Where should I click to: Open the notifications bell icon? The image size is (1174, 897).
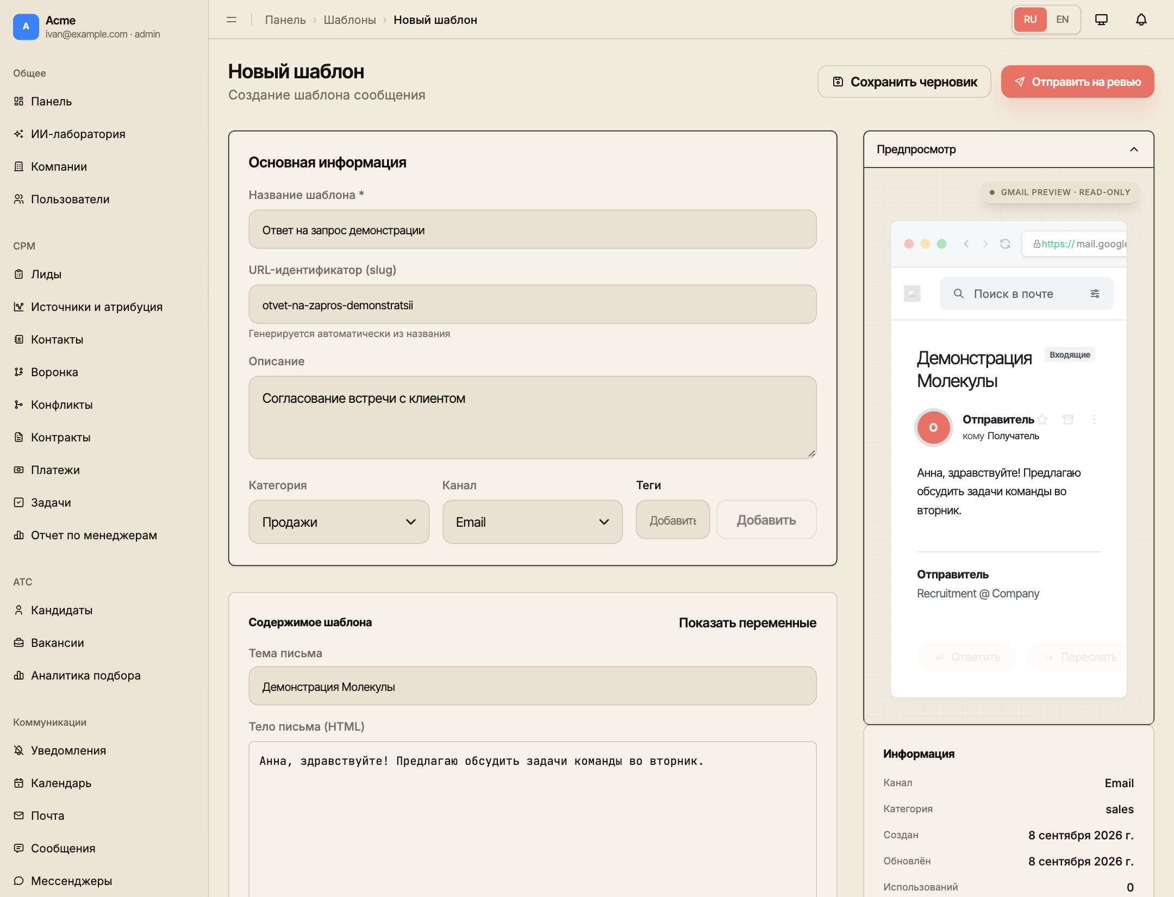pos(1141,20)
